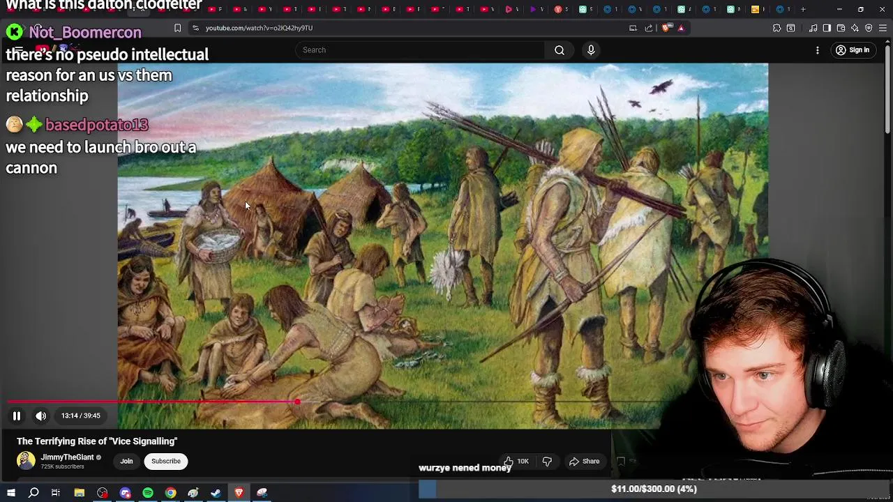Mute the video using the speaker icon
Viewport: 893px width, 502px height.
coord(41,416)
